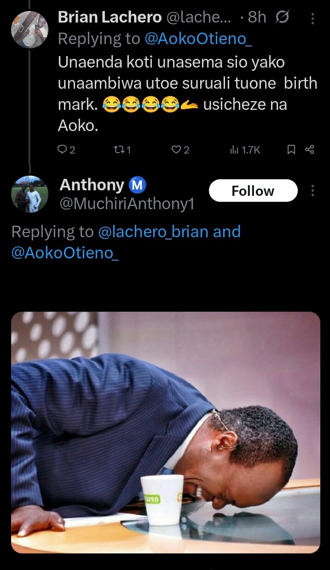Like Brian Lachero's tweet
The width and height of the screenshot is (330, 570).
(x=176, y=149)
